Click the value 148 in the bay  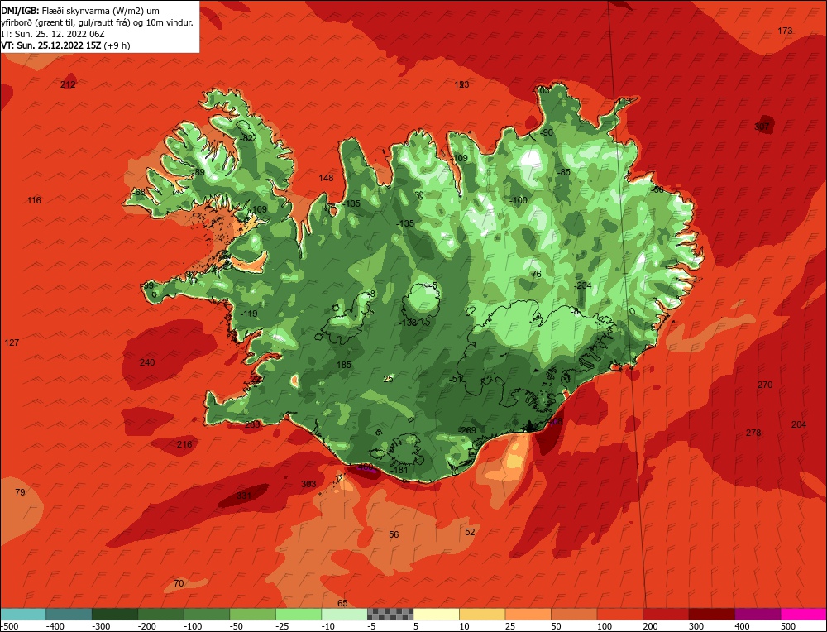(326, 178)
